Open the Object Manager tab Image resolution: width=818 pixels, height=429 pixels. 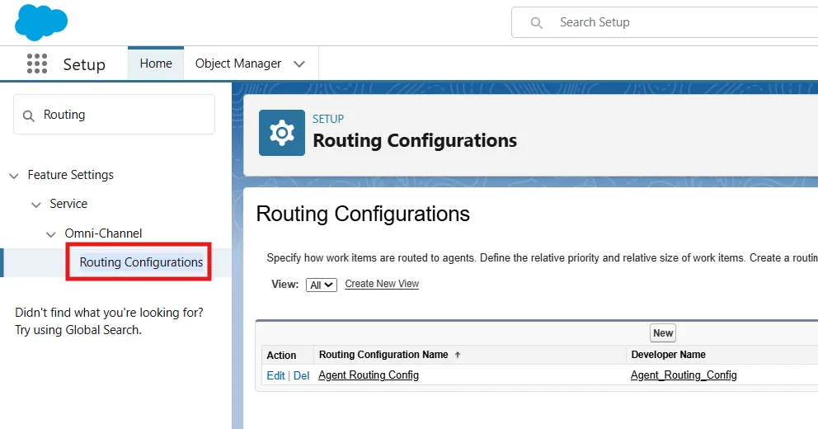point(237,64)
